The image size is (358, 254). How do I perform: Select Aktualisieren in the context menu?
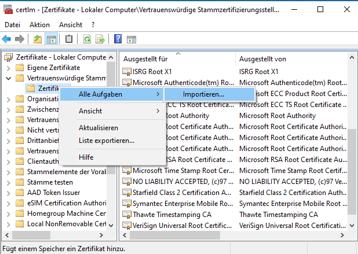pos(112,128)
